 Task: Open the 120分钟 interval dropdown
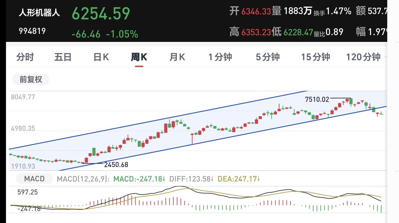(366, 57)
